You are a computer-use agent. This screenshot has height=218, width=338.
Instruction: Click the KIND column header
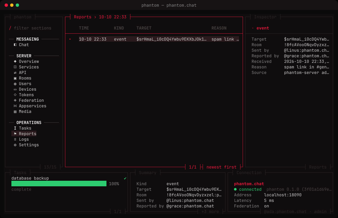click(119, 28)
